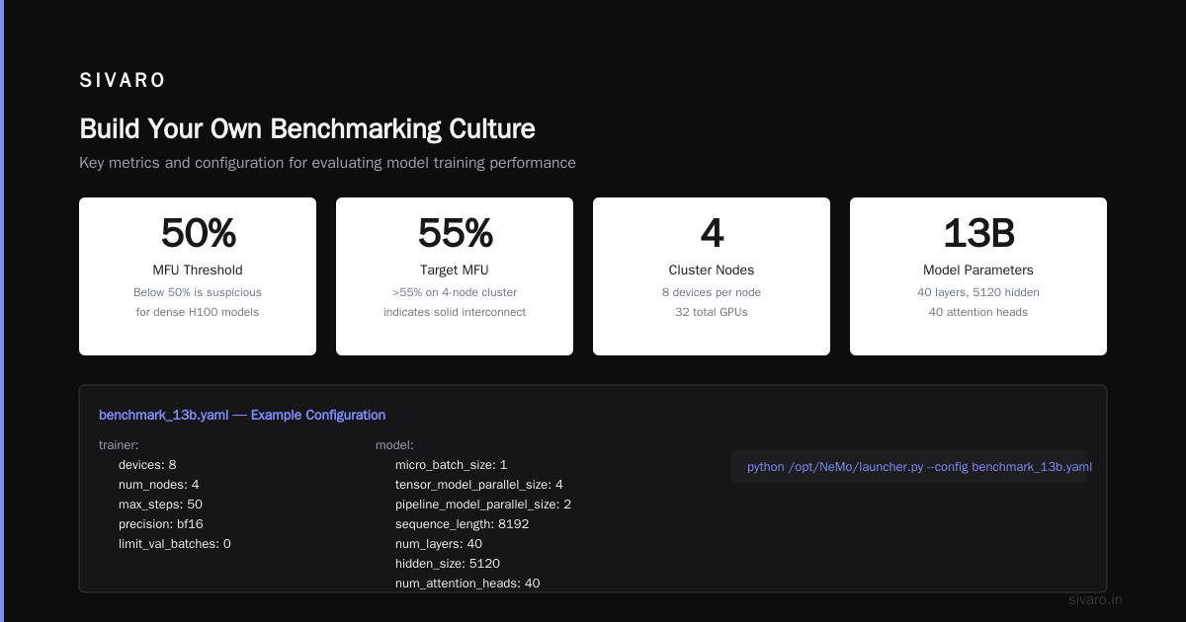Click the limit_val_batches: 0 line

click(175, 544)
